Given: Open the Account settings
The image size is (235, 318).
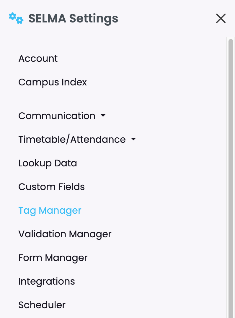Looking at the screenshot, I should pos(38,59).
